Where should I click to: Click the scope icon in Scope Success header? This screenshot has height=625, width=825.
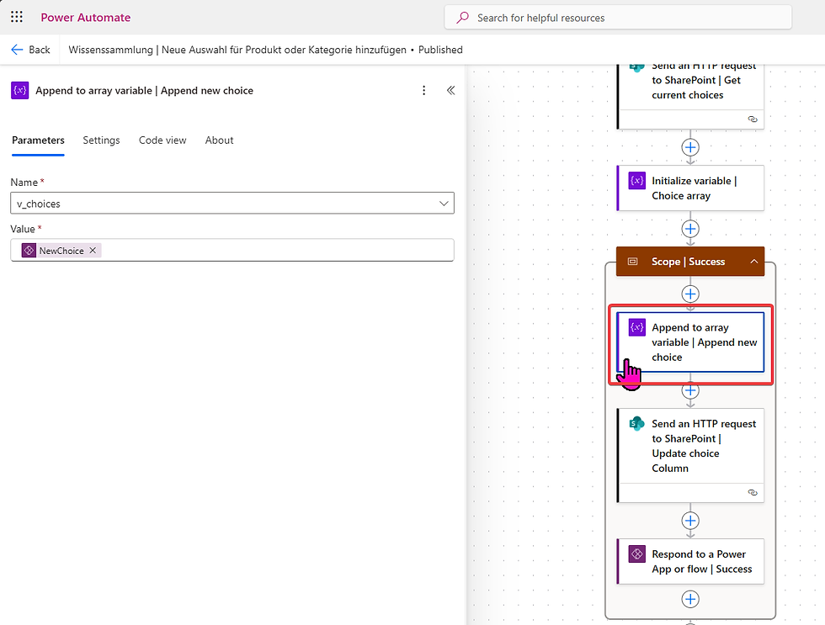pyautogui.click(x=633, y=262)
